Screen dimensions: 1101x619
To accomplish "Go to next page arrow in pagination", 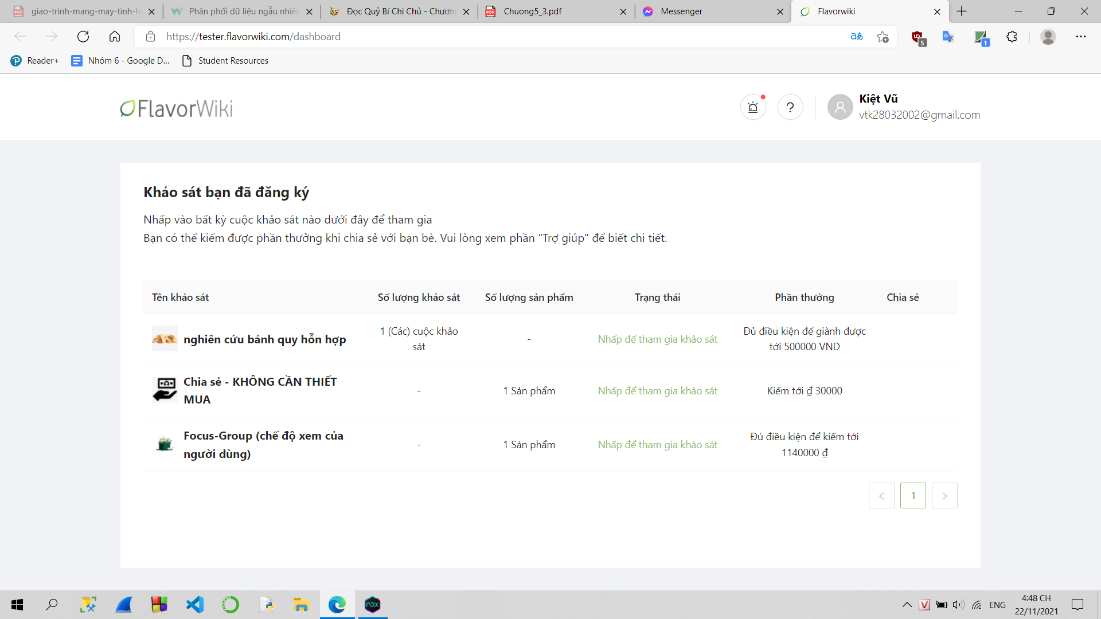I will (944, 496).
